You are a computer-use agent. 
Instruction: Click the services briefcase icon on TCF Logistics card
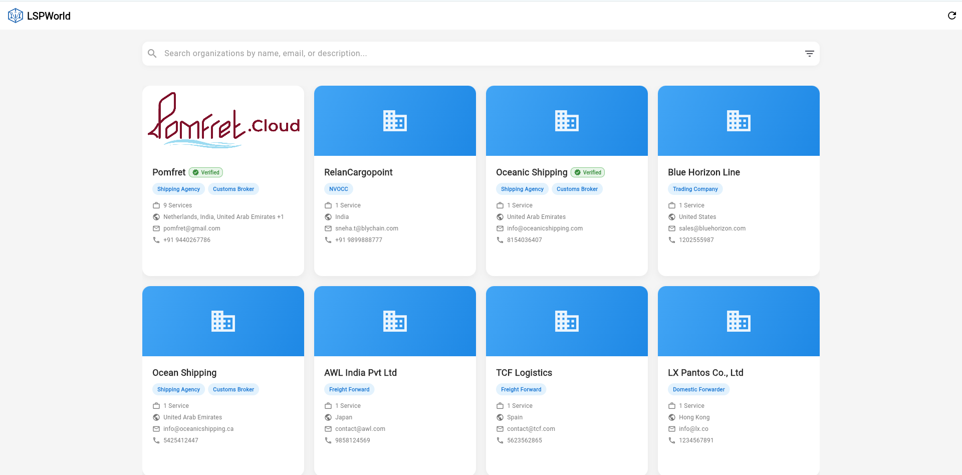(x=500, y=405)
